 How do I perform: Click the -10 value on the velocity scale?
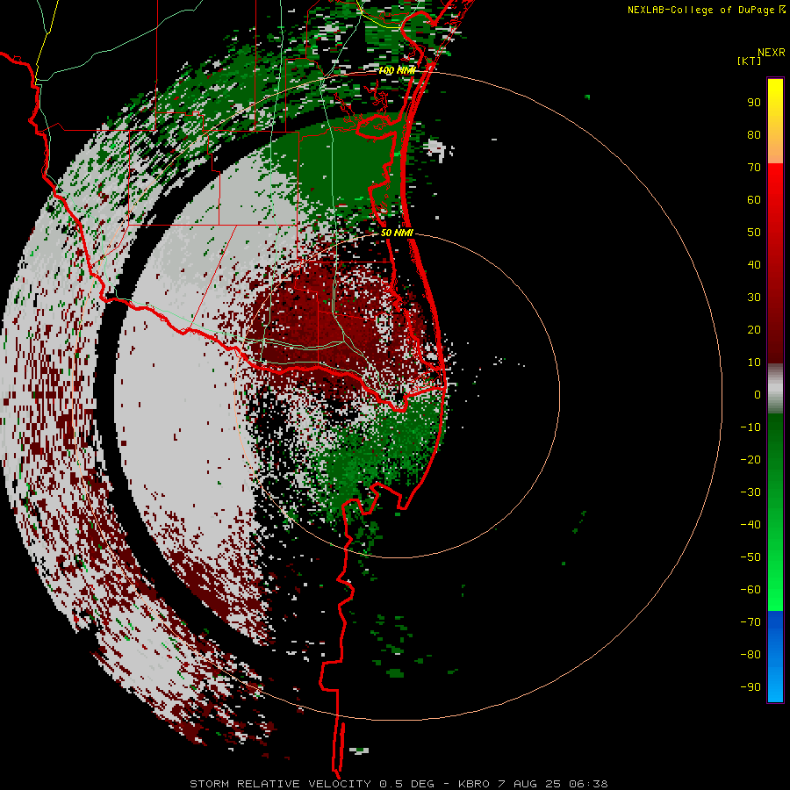750,427
